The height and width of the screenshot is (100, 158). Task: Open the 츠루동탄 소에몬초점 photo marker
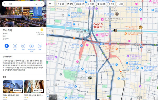click(141, 27)
